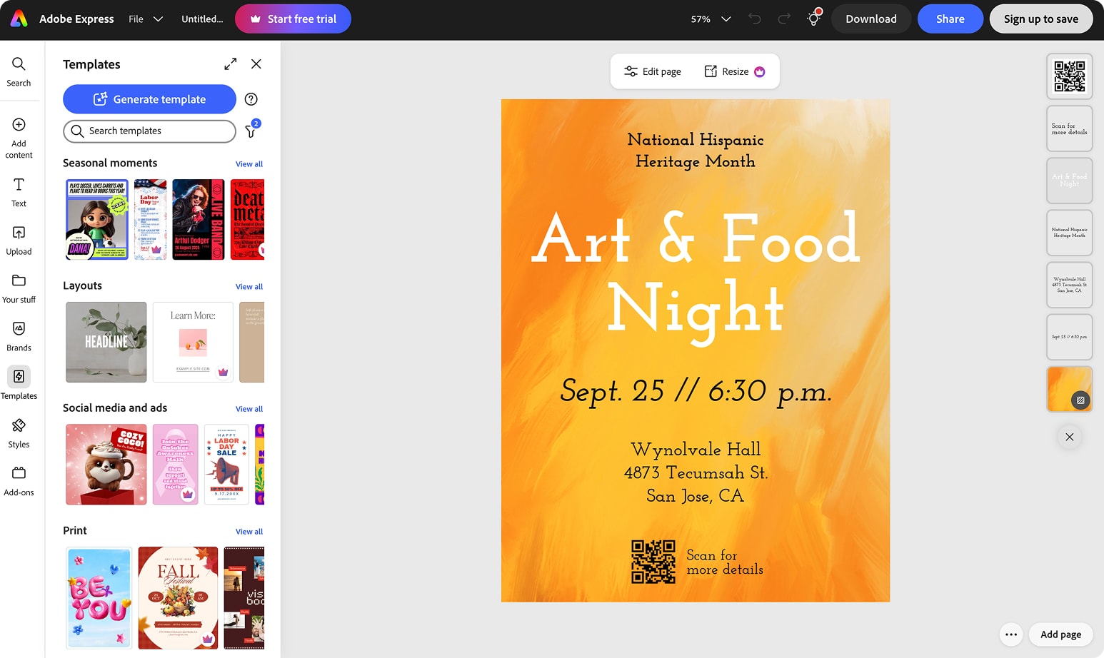Select 'National Hispanic Heritage Month' text on canvas

click(x=696, y=151)
